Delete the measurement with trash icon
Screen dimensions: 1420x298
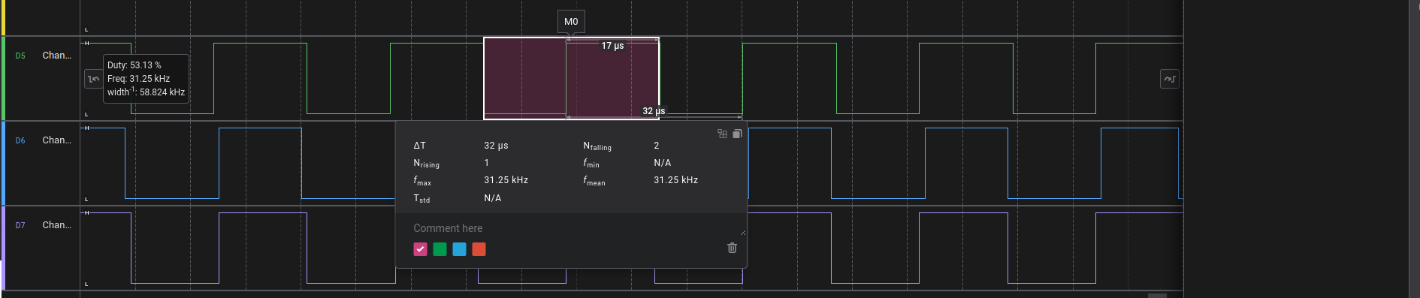[733, 248]
